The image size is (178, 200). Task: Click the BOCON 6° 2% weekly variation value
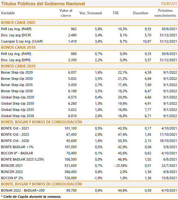[x=98, y=178]
